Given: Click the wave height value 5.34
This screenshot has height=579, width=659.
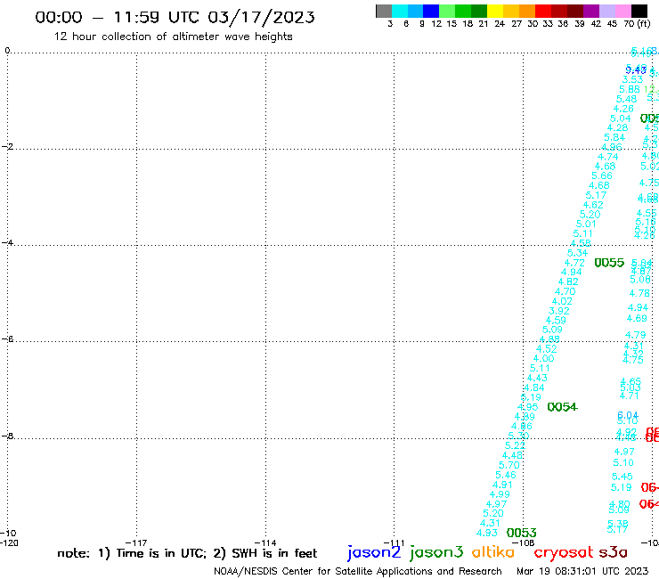Looking at the screenshot, I should click(577, 253).
